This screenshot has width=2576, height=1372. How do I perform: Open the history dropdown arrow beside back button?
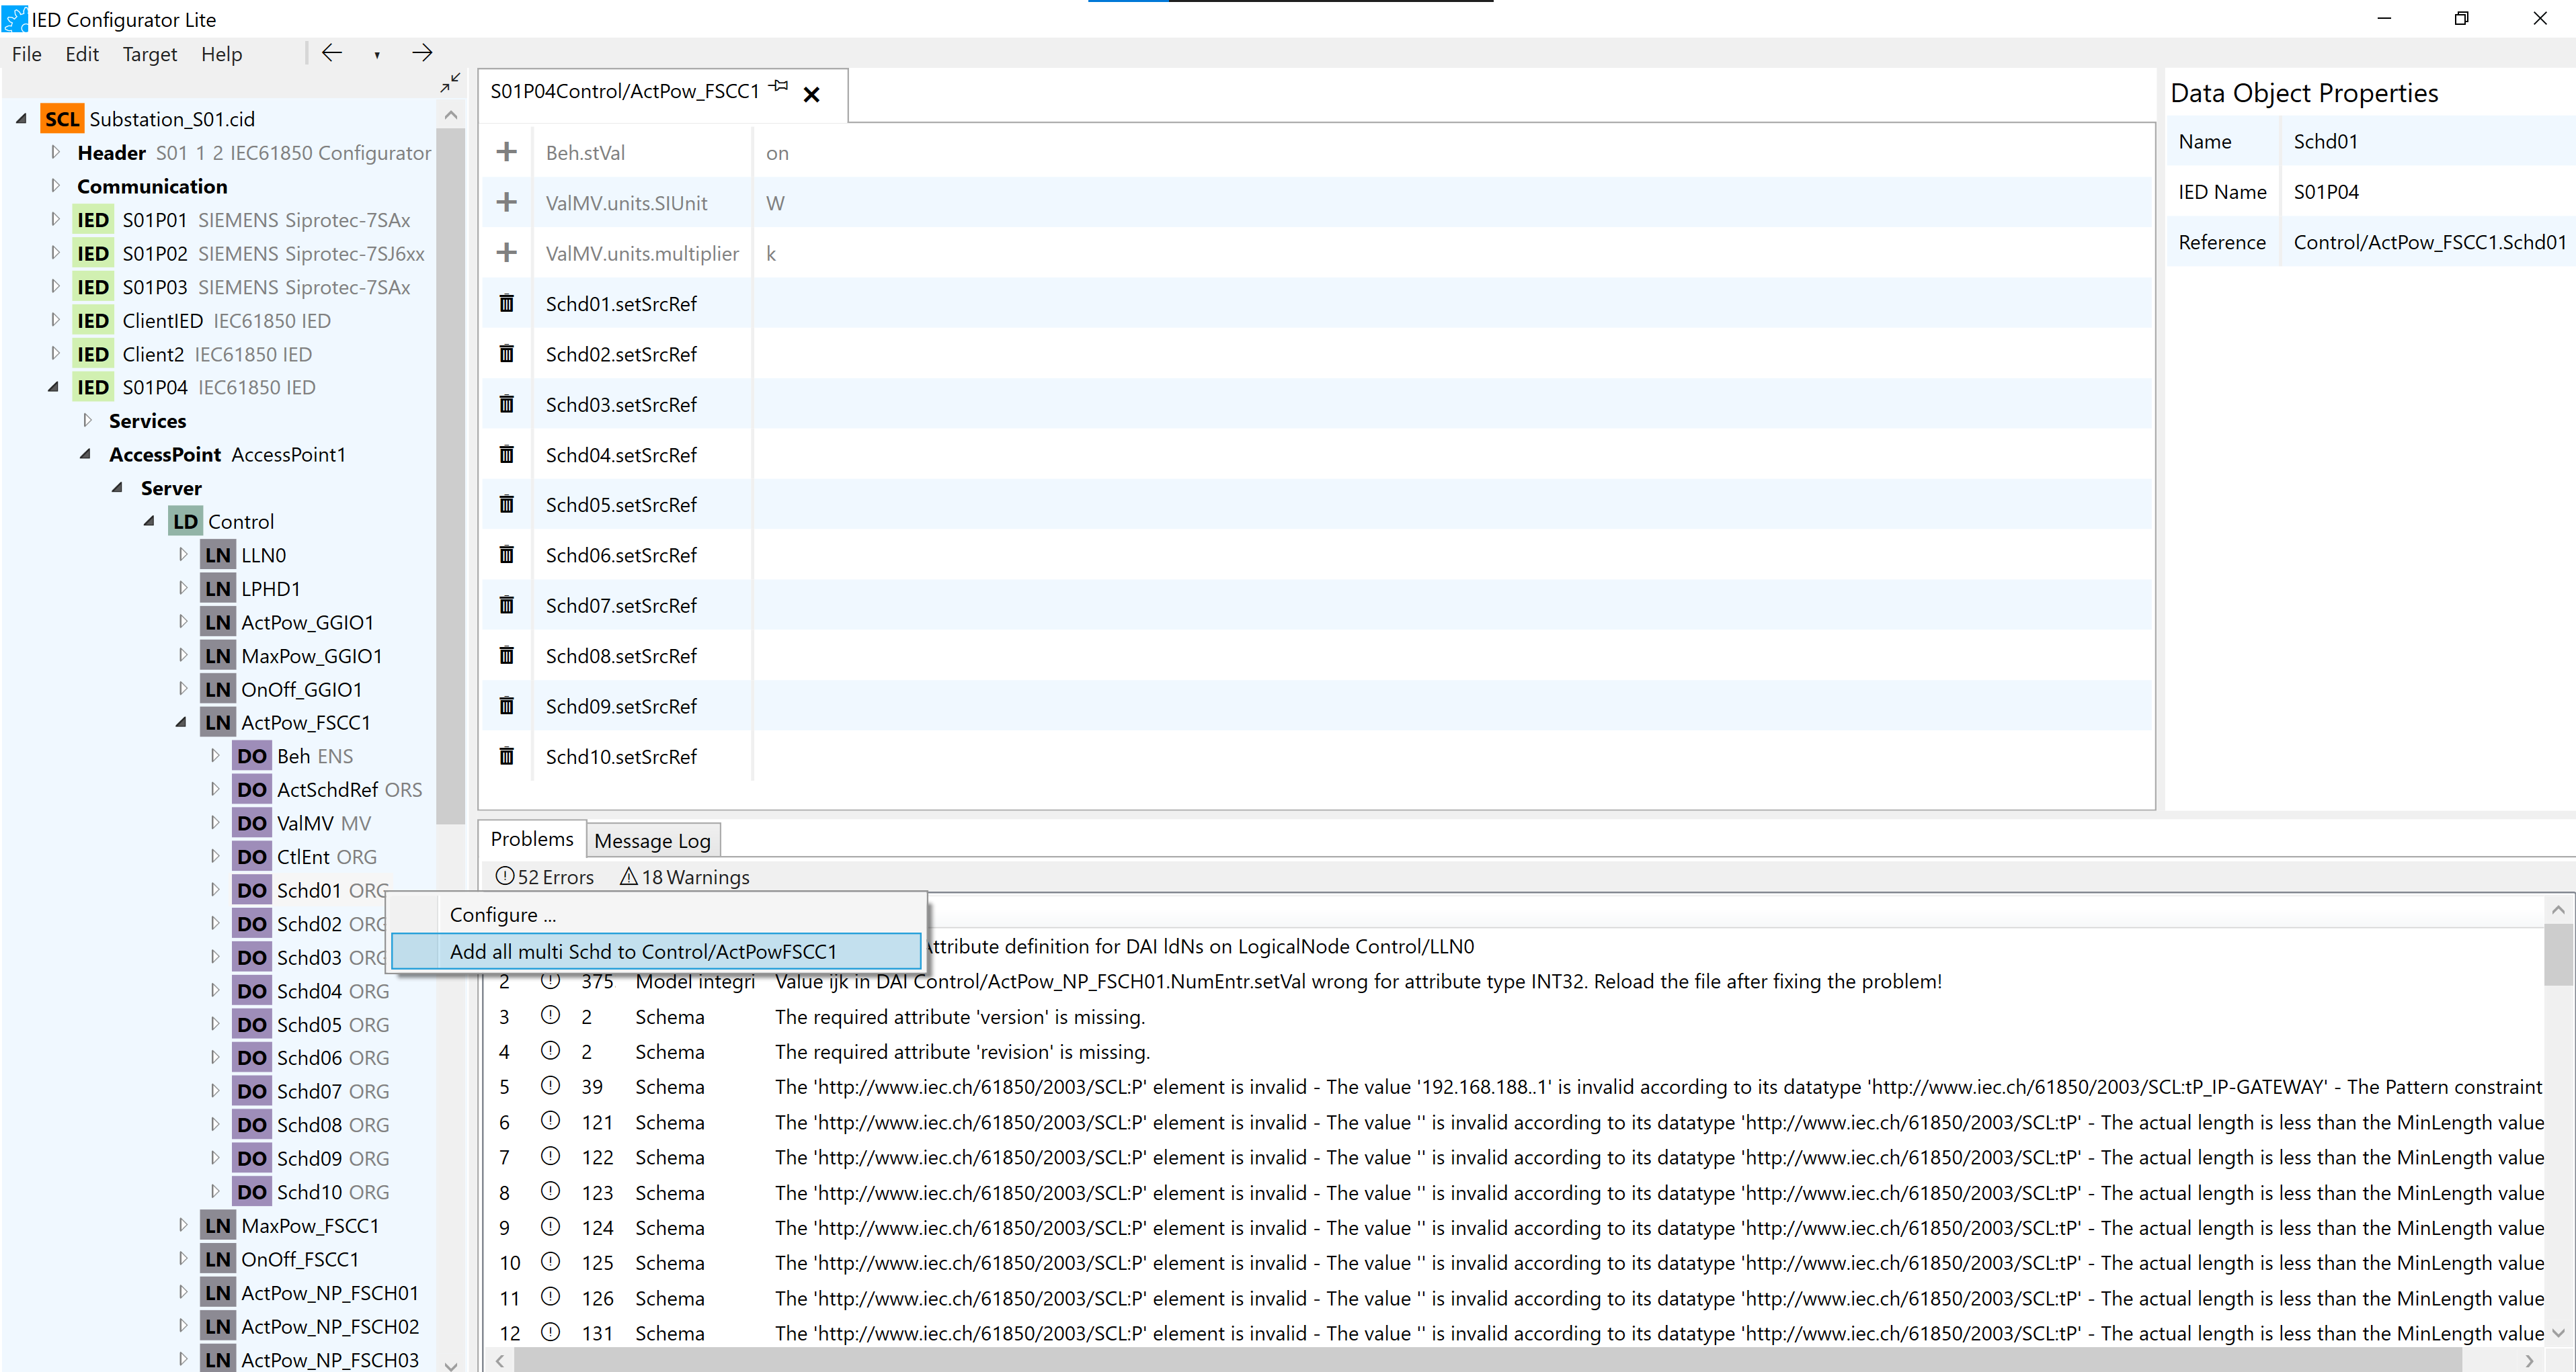(377, 55)
